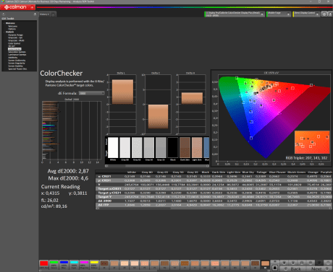
Task: Select the 100% Green patch swatch
Action: (x=54, y=265)
